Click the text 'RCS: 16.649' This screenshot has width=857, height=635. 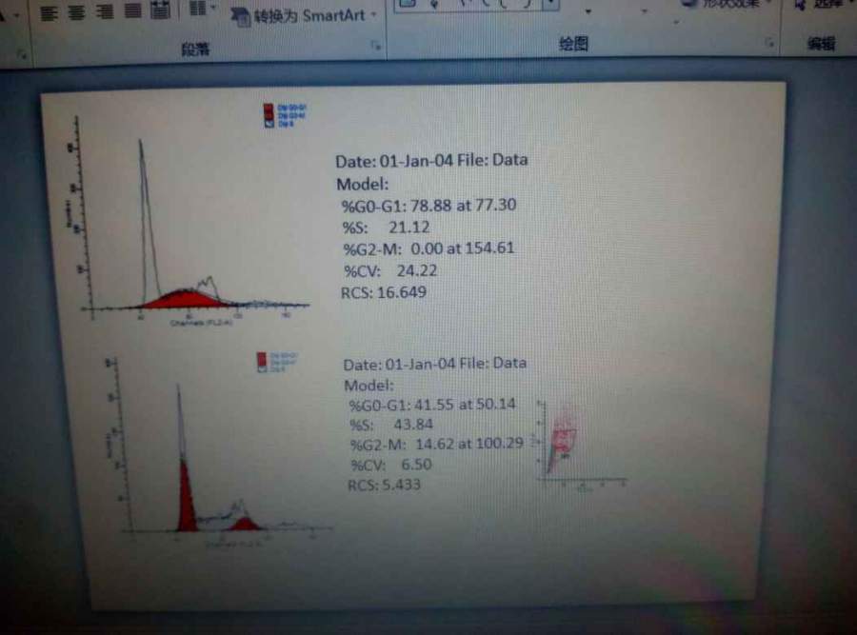pyautogui.click(x=383, y=292)
